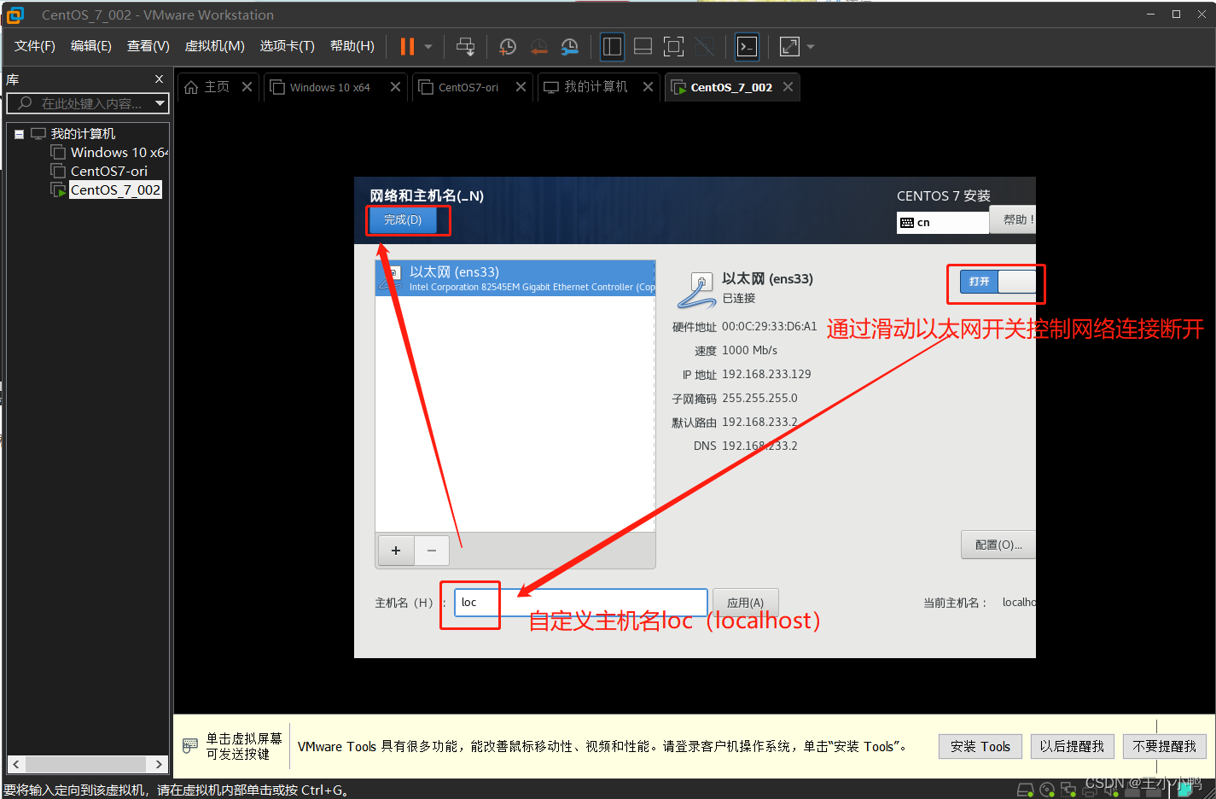Open the snapshot manager wrench-clock icon
Screen dimensions: 1216x799
[x=570, y=47]
